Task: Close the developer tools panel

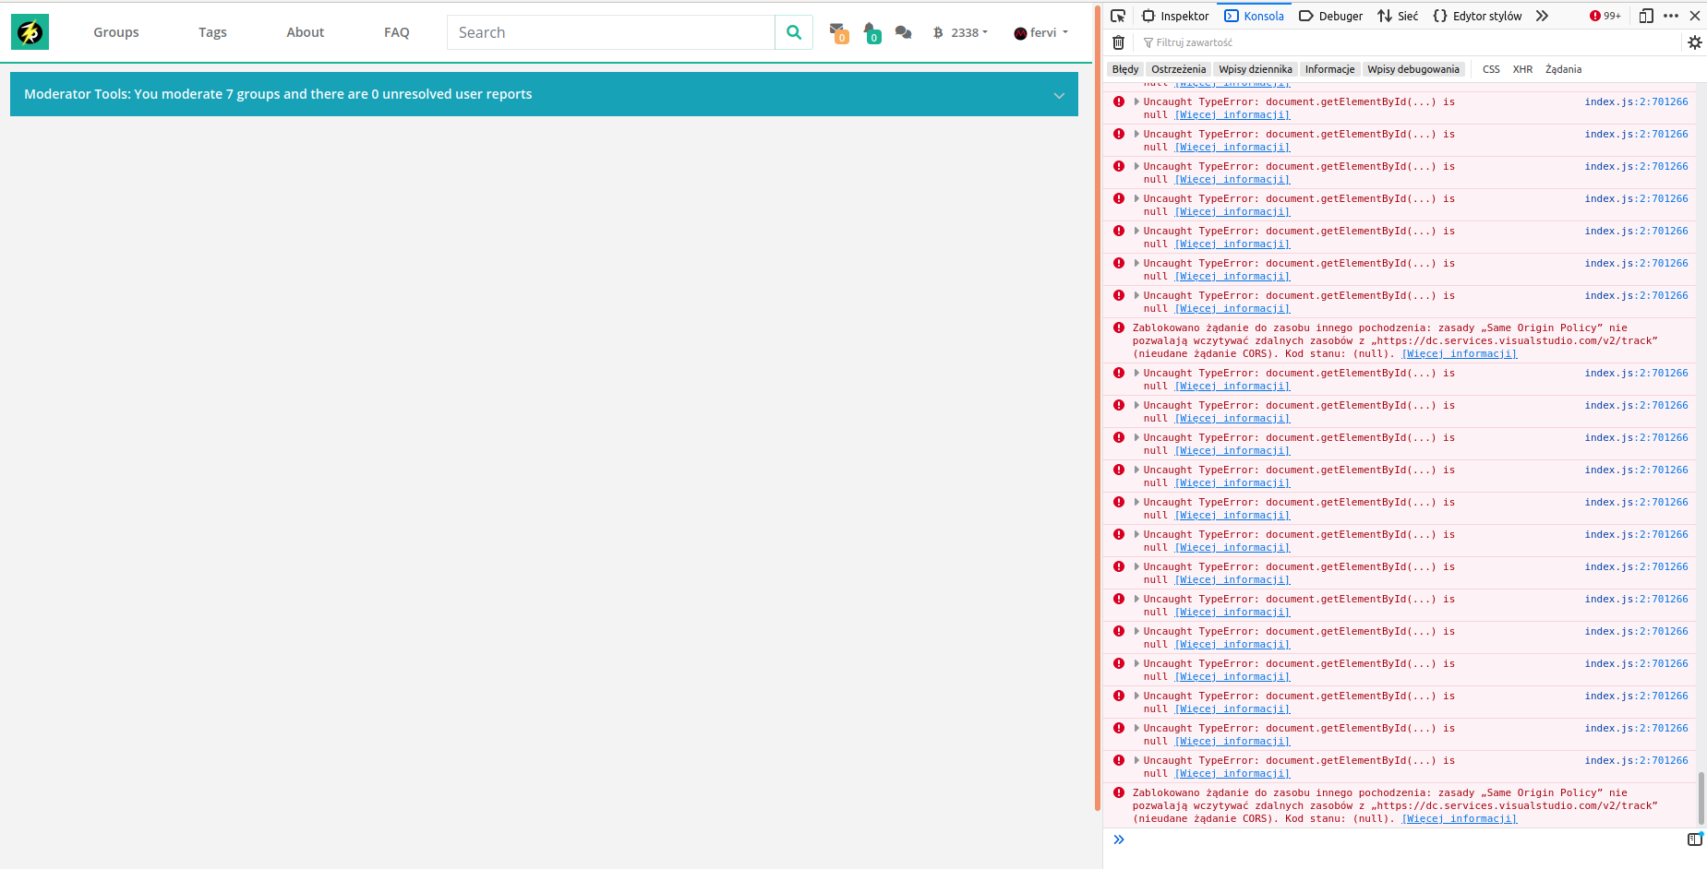Action: click(x=1695, y=16)
